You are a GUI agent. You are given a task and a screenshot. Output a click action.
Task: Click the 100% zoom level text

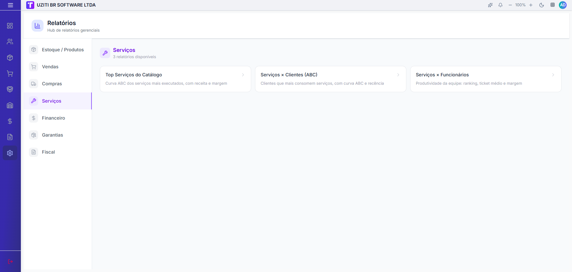tap(520, 5)
